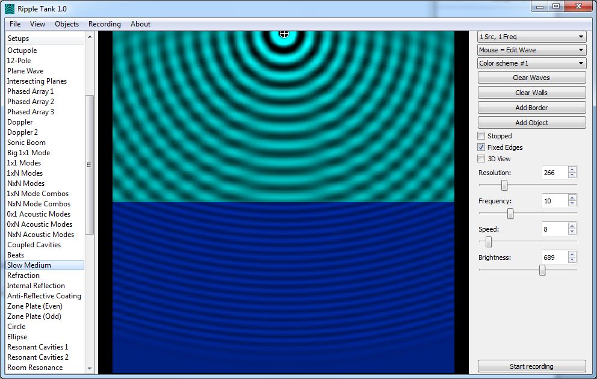Open the File menu
Image resolution: width=597 pixels, height=379 pixels.
[x=15, y=24]
